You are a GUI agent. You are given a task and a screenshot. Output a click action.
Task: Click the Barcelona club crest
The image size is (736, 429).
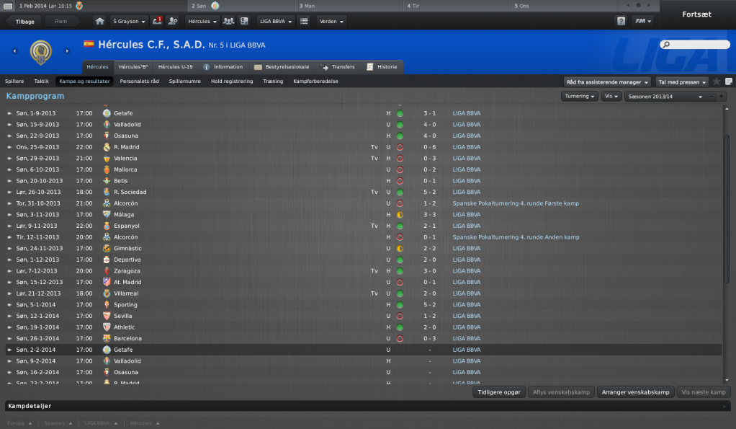pyautogui.click(x=107, y=338)
